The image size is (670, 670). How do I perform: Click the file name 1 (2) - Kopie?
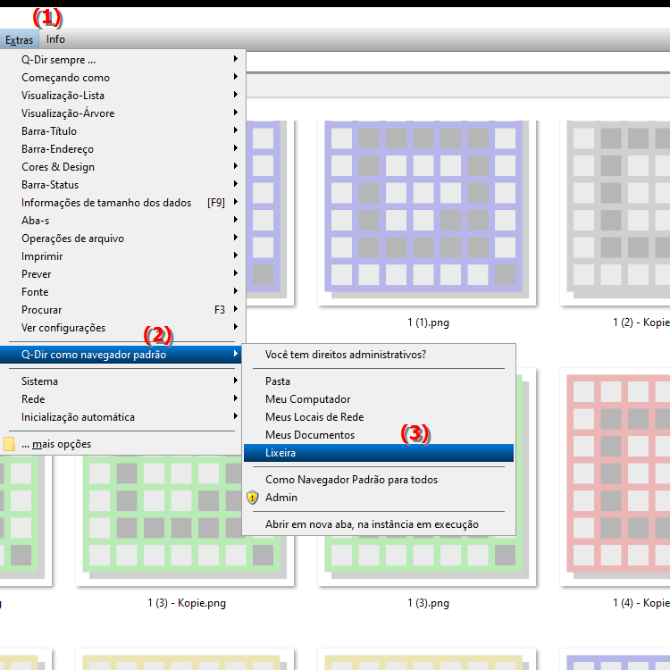click(641, 322)
